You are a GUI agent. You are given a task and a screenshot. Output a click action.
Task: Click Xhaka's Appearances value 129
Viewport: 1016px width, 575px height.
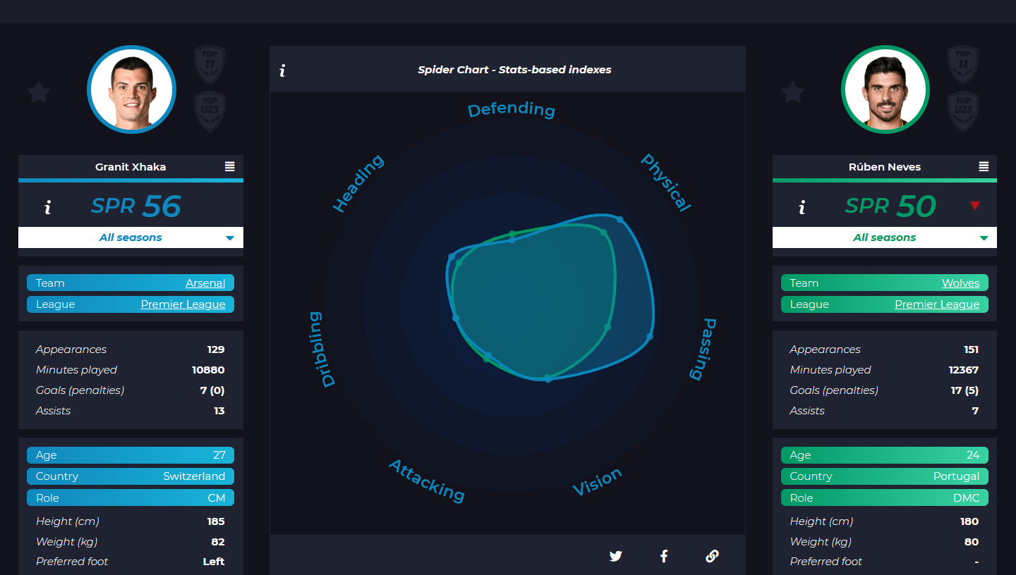pos(216,350)
